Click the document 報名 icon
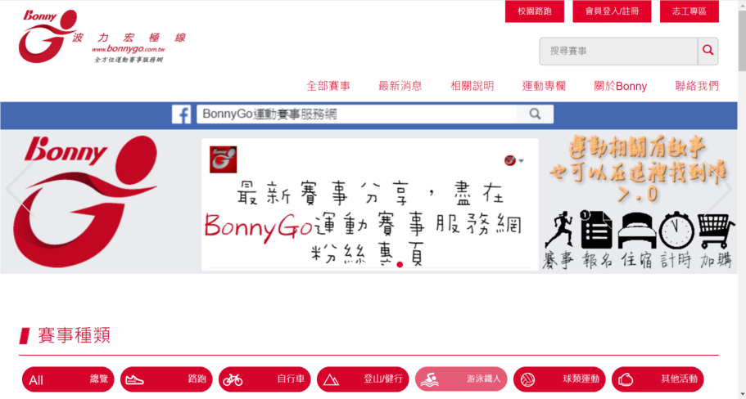Screen dimensions: 746x399 [596, 230]
